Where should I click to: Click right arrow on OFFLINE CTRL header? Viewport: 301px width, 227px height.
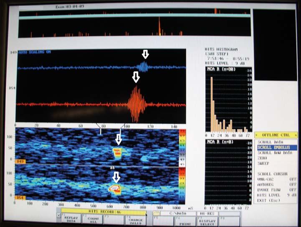[x=296, y=135]
